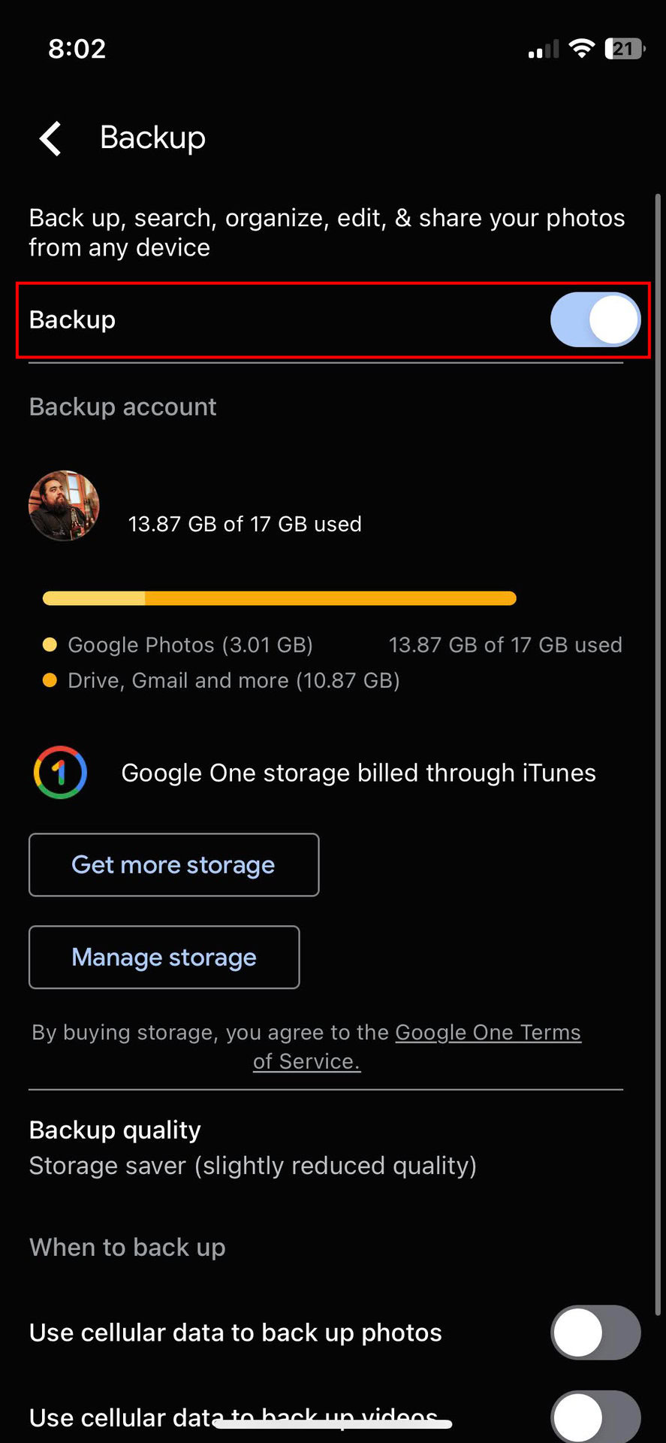Viewport: 666px width, 1443px height.
Task: Tap the cellular signal bars icon
Action: tap(543, 50)
